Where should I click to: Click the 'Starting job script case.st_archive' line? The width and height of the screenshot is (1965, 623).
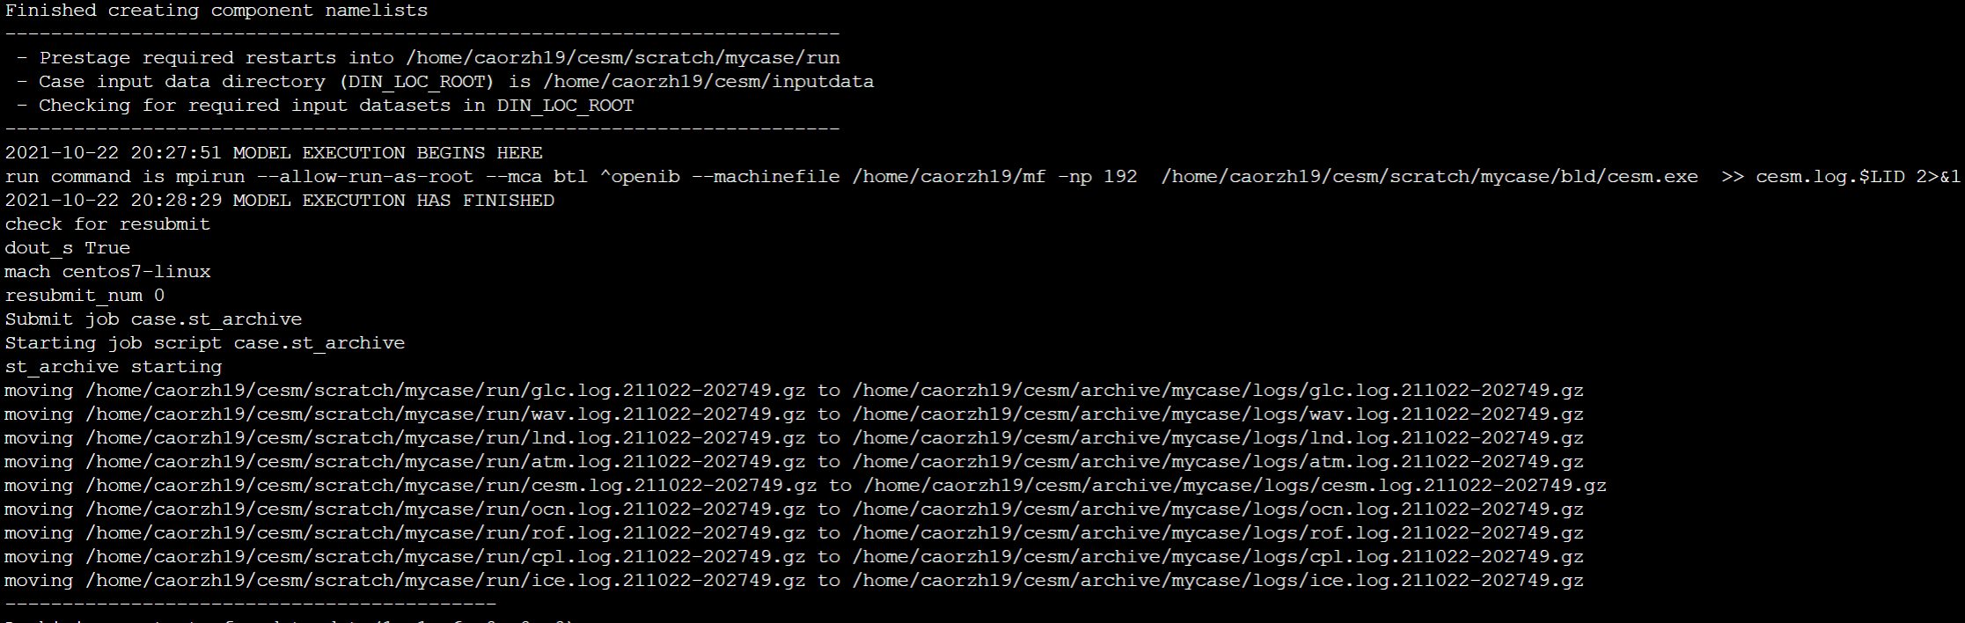(205, 343)
